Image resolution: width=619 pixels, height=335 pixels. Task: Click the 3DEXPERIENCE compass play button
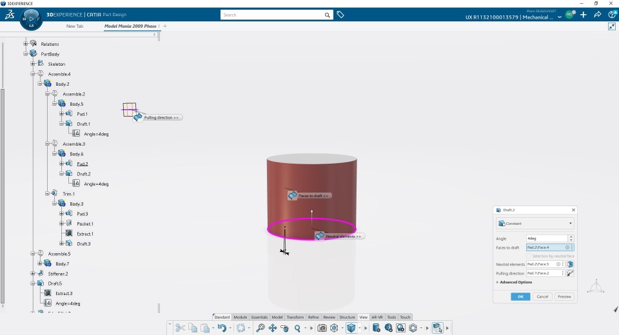[31, 19]
